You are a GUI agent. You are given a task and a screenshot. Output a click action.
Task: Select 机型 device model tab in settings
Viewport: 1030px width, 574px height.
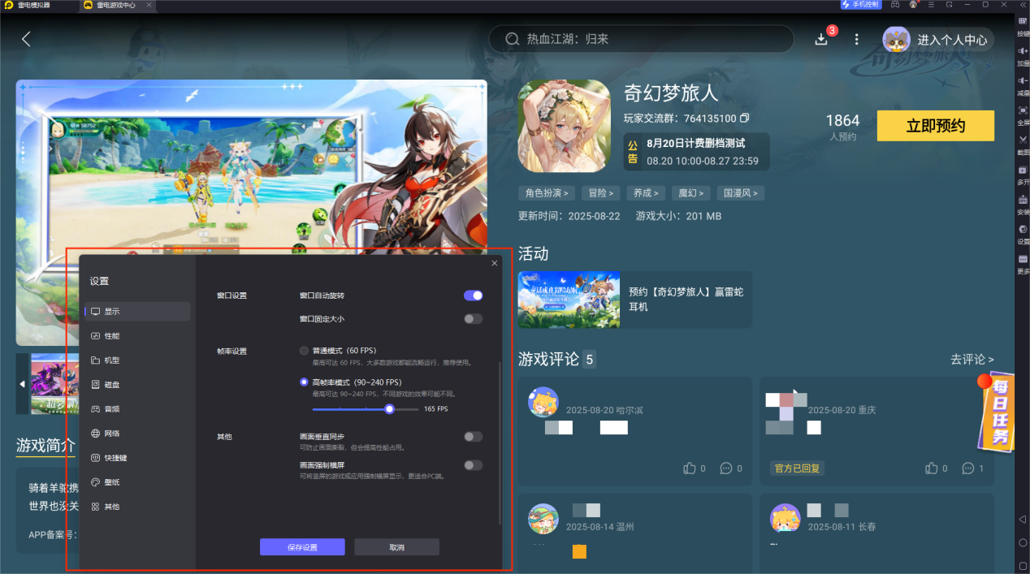click(x=137, y=360)
